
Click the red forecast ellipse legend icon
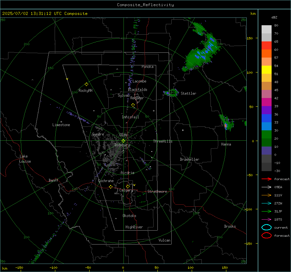click(266, 235)
